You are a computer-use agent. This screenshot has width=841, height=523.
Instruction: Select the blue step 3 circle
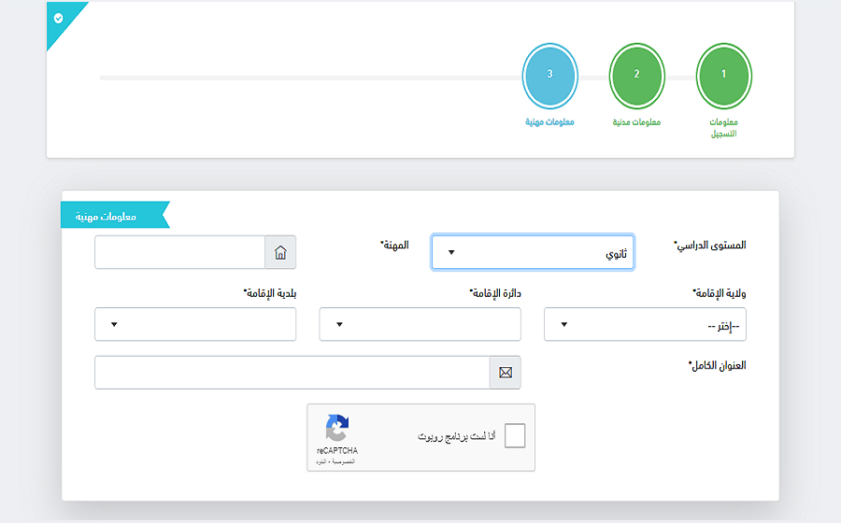click(x=550, y=74)
